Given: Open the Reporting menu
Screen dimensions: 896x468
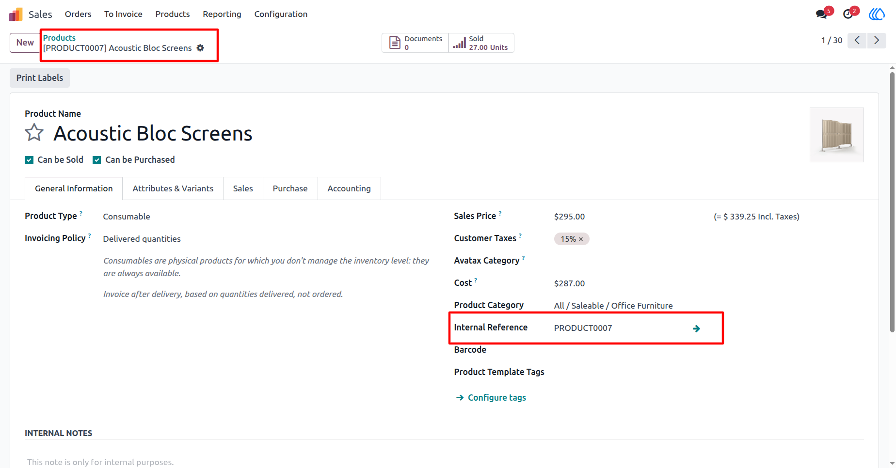Looking at the screenshot, I should (222, 14).
